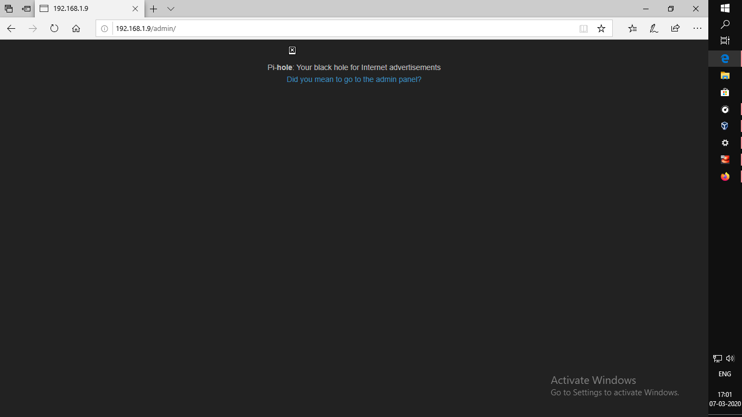Click the set these tabs aside icon
742x417 pixels.
pos(26,9)
